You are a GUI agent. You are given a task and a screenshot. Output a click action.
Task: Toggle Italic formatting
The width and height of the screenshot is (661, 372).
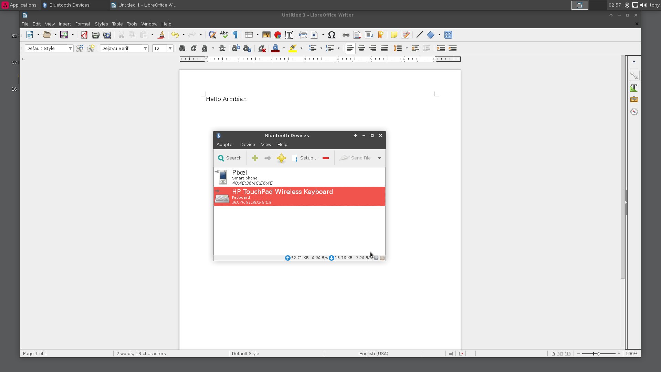[193, 49]
